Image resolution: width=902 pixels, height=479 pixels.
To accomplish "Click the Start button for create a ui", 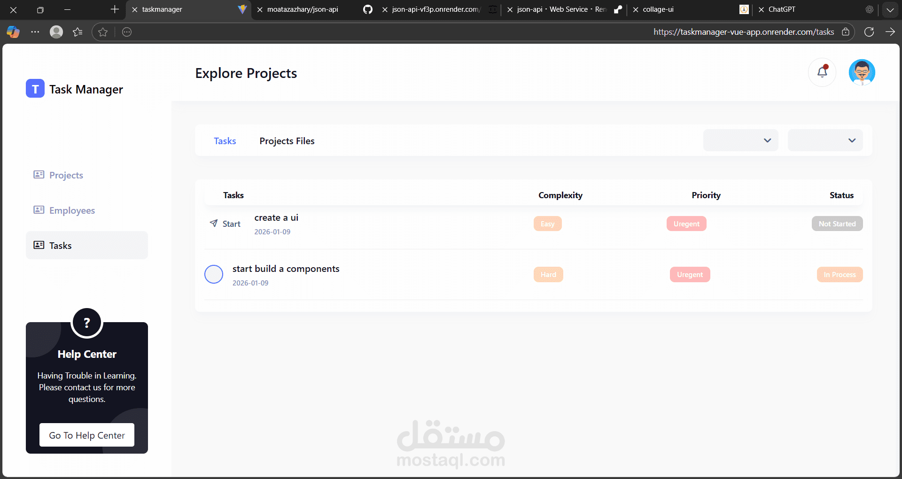I will [x=225, y=224].
